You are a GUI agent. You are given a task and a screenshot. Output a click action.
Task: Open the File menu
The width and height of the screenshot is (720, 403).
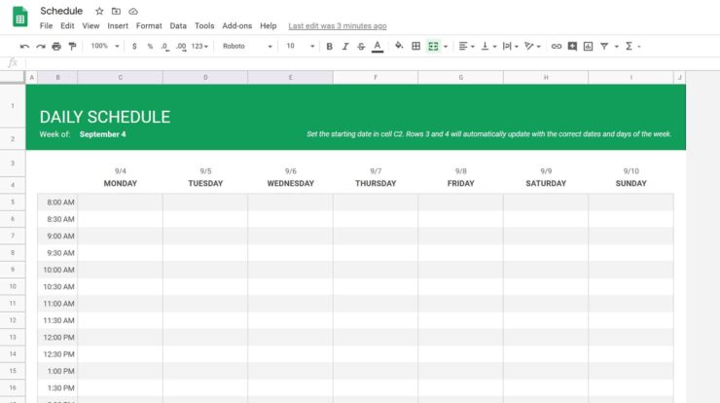click(x=46, y=26)
